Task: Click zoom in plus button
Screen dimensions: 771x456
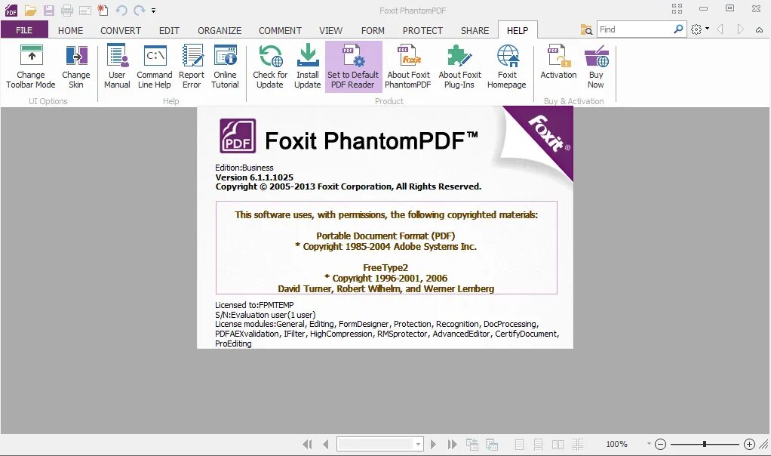Action: 749,444
